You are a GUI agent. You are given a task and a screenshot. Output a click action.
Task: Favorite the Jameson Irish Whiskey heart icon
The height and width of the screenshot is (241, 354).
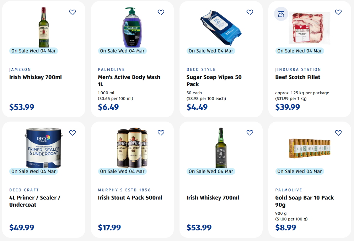(x=73, y=12)
